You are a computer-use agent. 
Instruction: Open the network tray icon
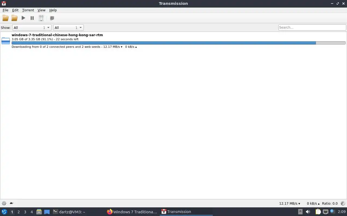point(325,212)
